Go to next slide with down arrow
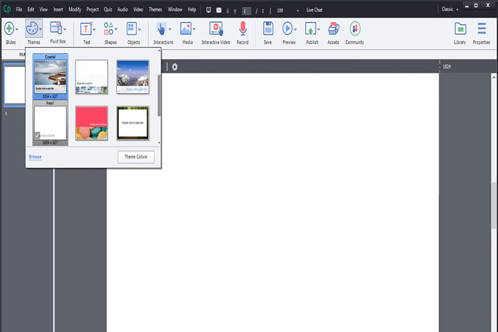This screenshot has width=498, height=332. coord(228,11)
